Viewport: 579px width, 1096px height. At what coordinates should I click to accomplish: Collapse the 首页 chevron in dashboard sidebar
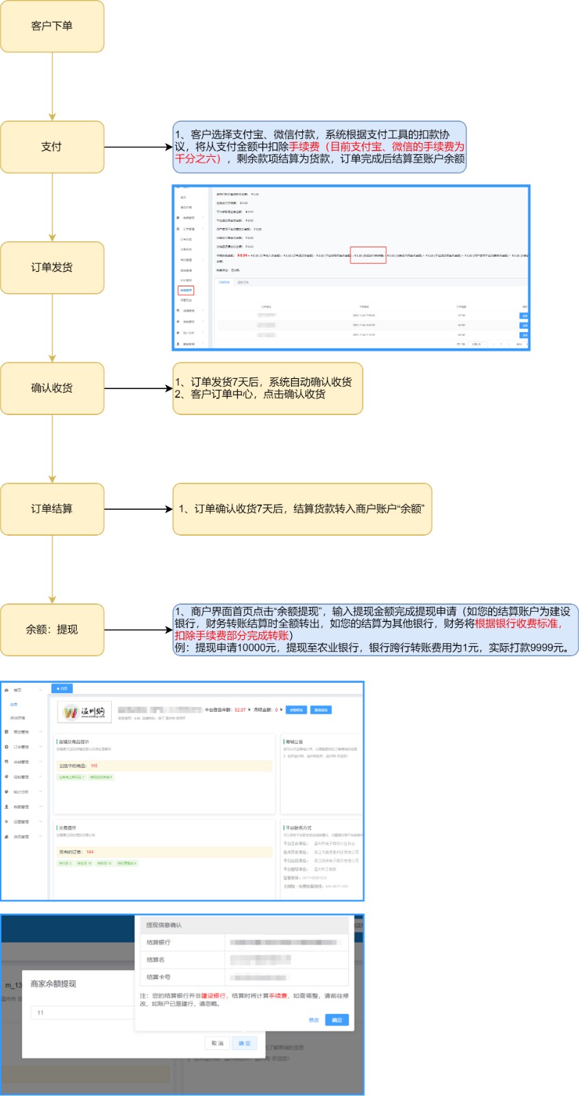pyautogui.click(x=40, y=690)
